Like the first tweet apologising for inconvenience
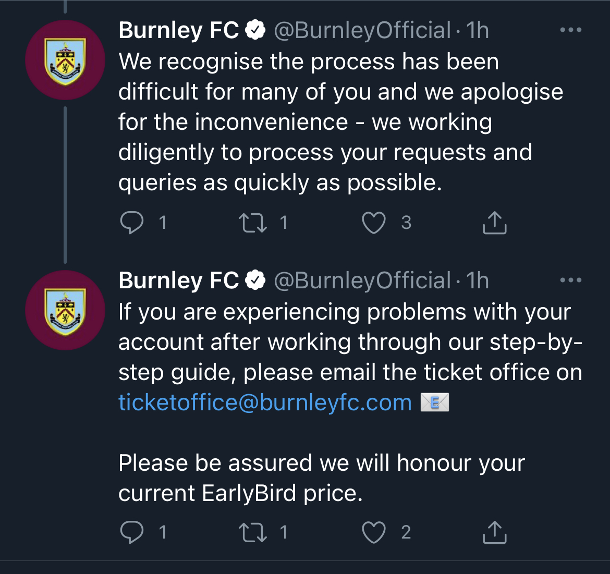610x574 pixels. coord(374,223)
